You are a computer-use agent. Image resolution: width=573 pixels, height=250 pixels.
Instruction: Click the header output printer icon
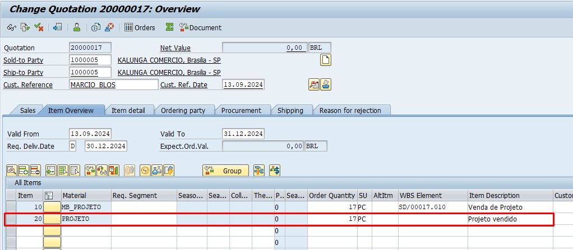326,85
